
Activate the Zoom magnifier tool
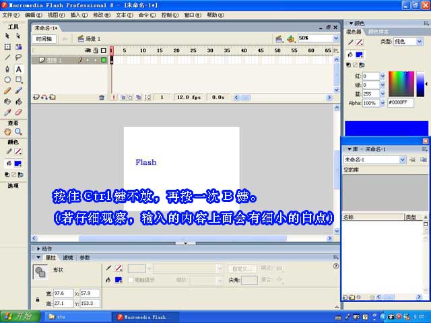coord(18,132)
